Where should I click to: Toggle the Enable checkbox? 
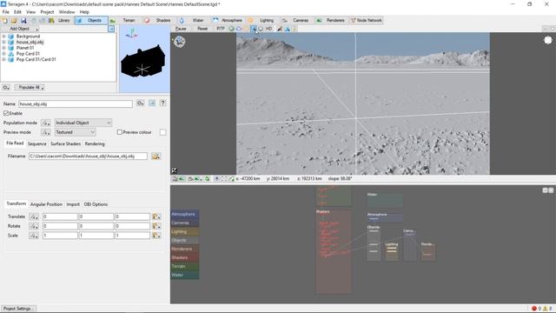pyautogui.click(x=6, y=113)
